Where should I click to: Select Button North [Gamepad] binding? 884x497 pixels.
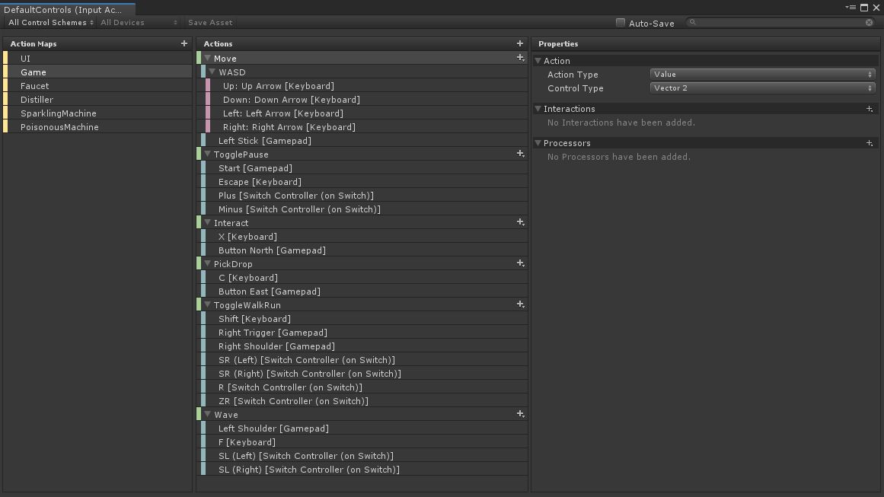click(364, 250)
